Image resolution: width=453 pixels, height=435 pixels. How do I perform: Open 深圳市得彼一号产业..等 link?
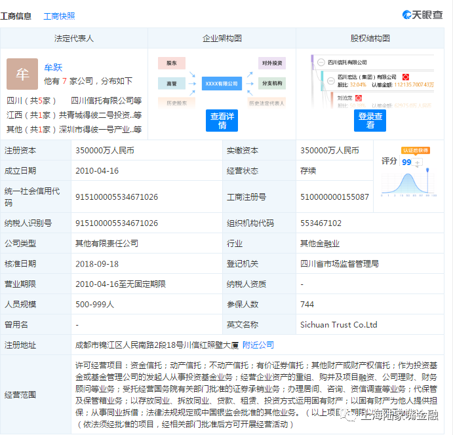(100, 130)
